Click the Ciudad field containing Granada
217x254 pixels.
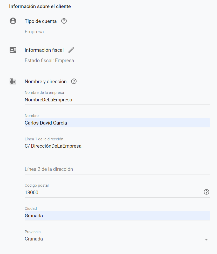pos(117,216)
